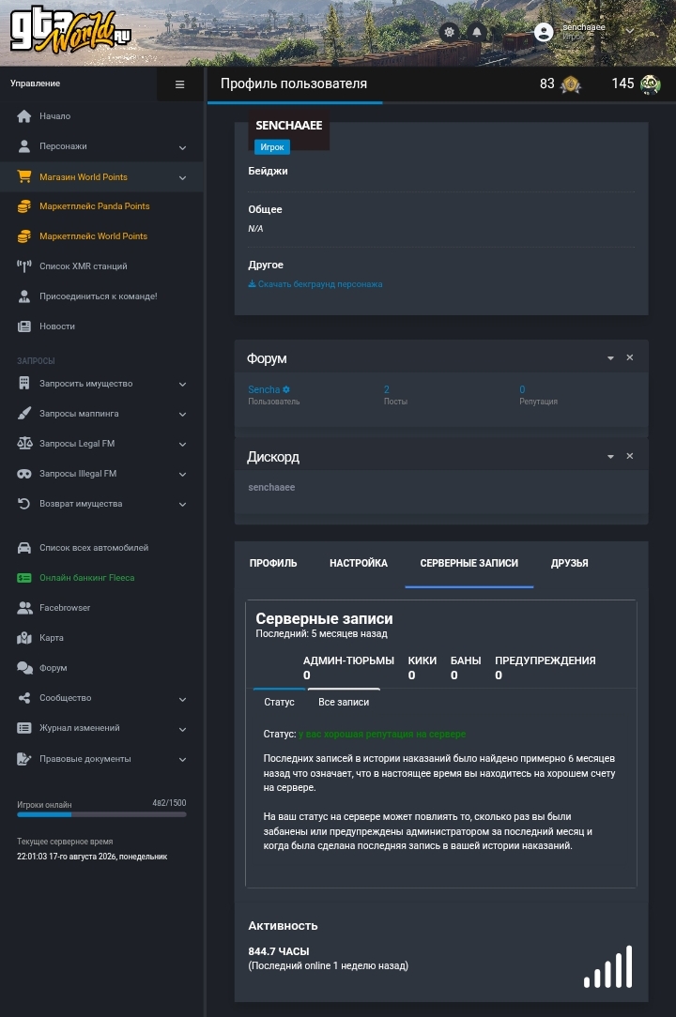Click the radio antenna icon for XMR станций
676x1017 pixels.
pos(24,266)
